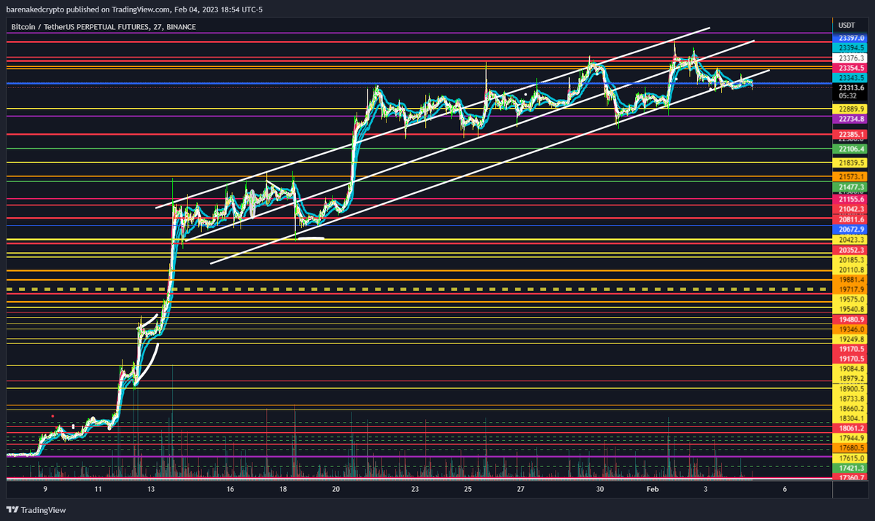Select the 22889.9 yellow price label

(851, 109)
